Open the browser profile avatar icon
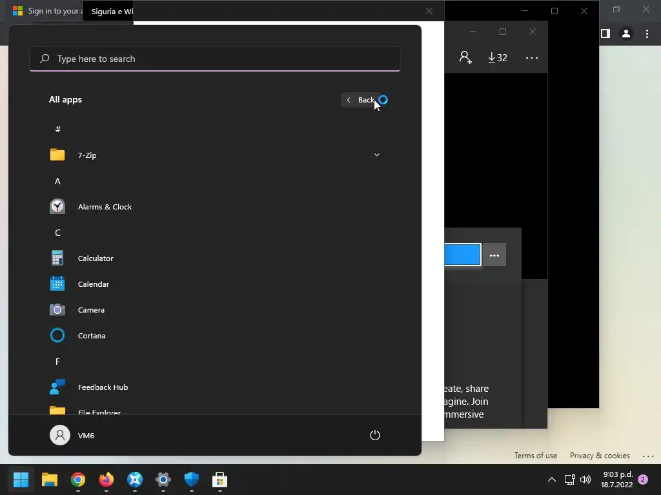The image size is (661, 495). coord(626,34)
